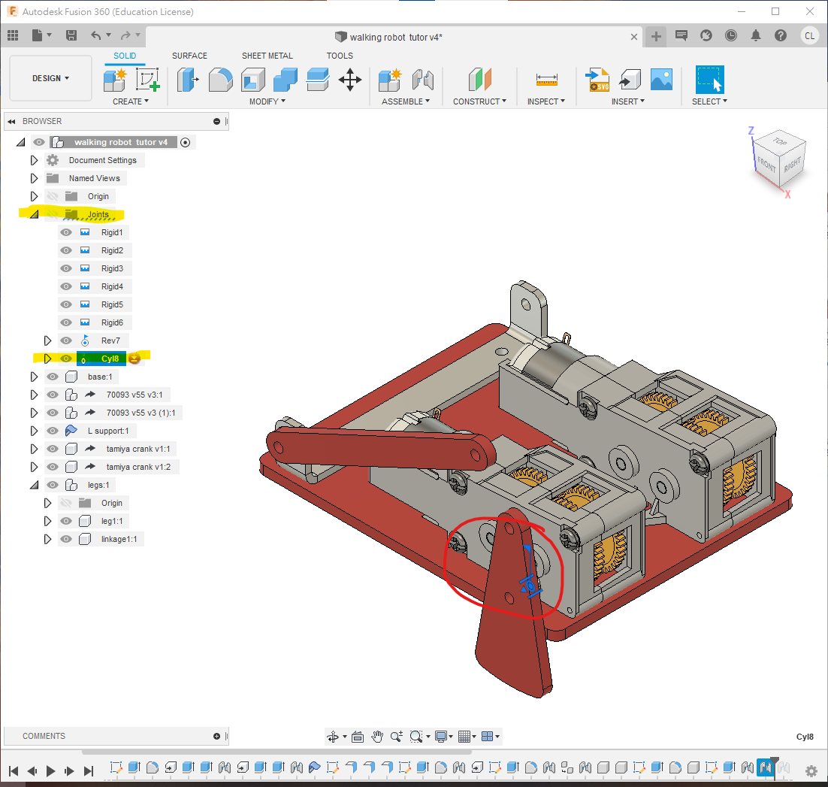Switch to the SHEET METAL tab
828x787 pixels.
pos(267,56)
